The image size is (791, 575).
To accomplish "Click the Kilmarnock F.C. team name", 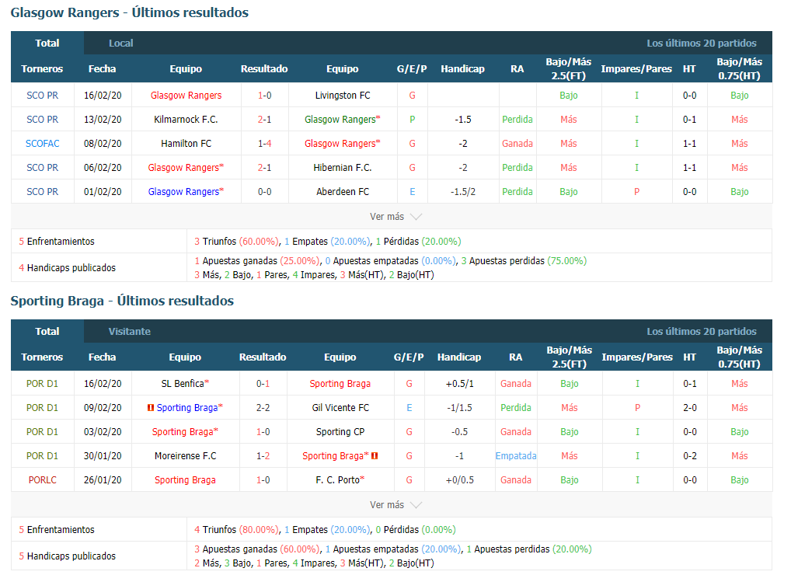I will coord(186,120).
